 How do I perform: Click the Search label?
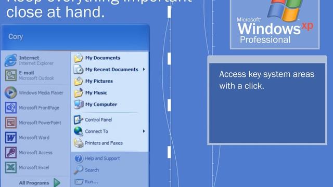tap(92, 170)
